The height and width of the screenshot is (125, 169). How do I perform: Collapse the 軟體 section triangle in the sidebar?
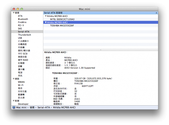13,101
